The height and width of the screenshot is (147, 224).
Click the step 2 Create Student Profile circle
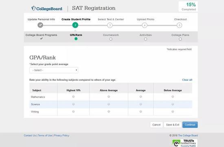click(x=75, y=25)
